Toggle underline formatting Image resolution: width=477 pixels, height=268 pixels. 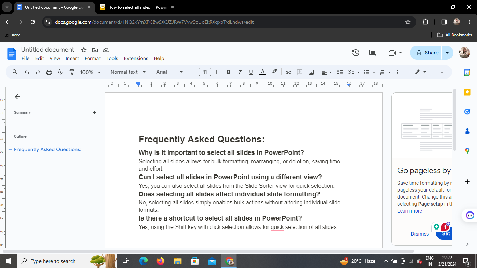(x=251, y=72)
